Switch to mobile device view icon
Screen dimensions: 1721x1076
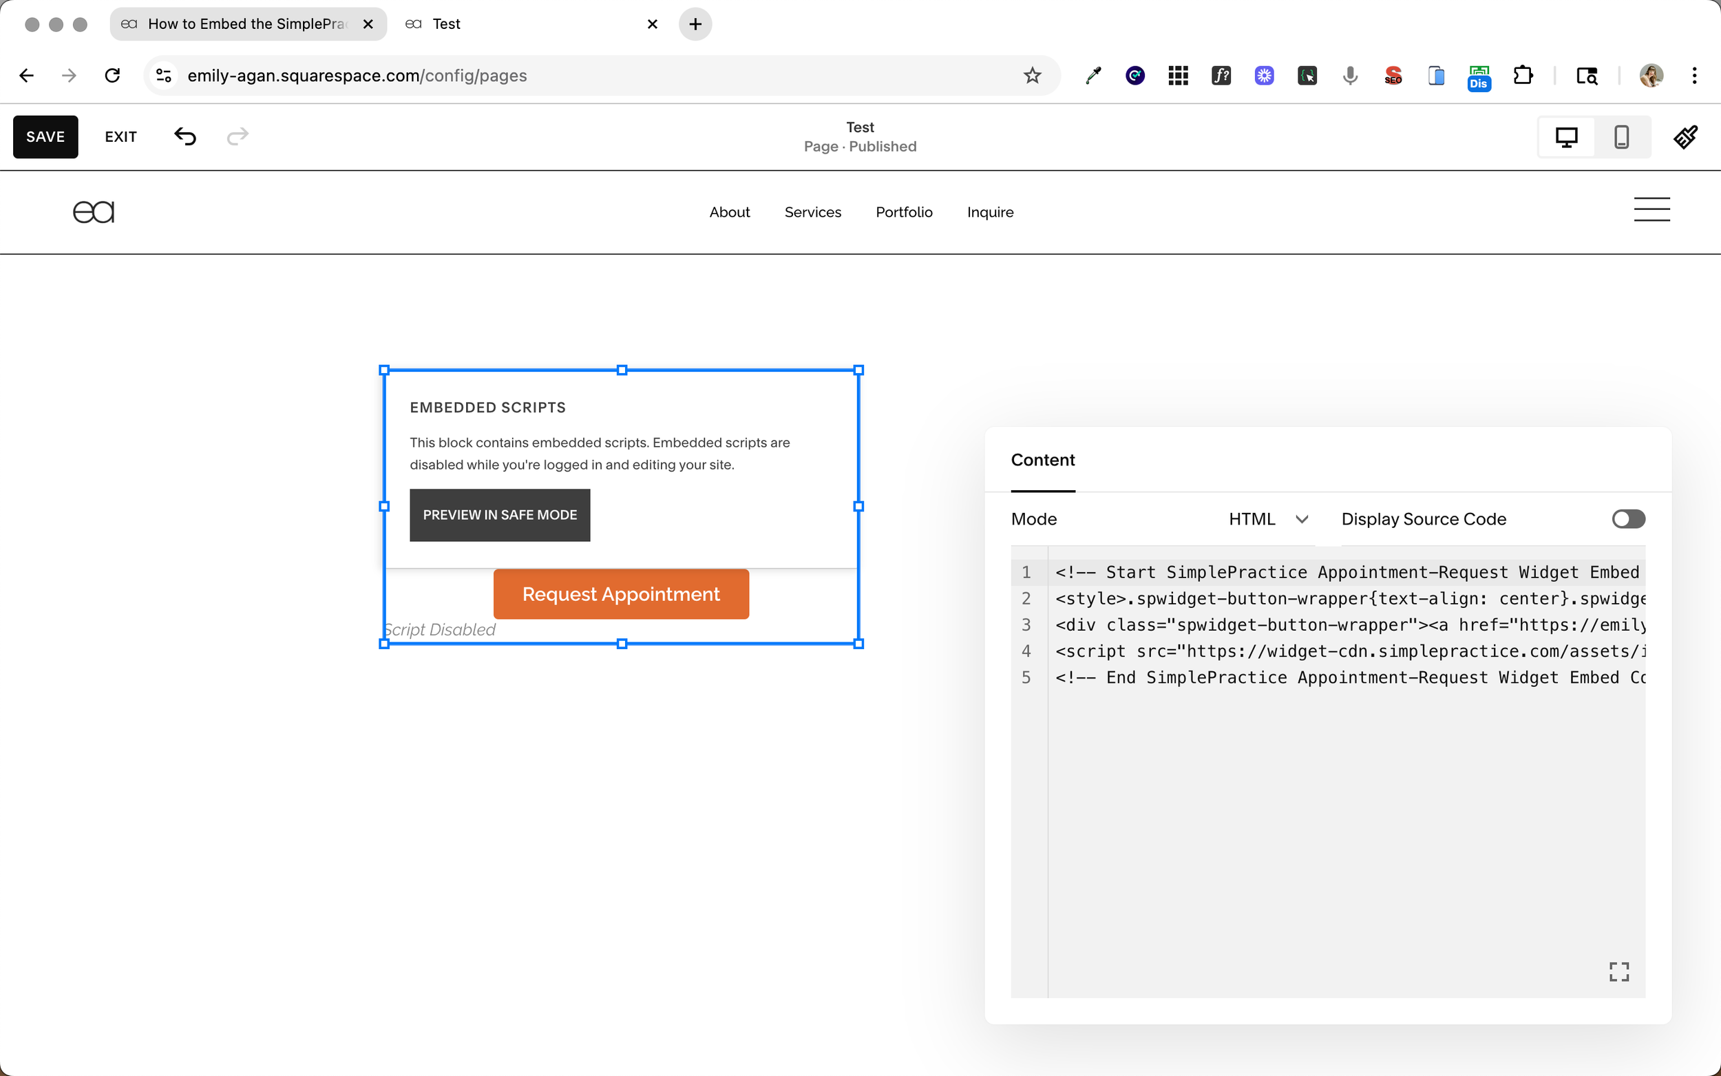point(1621,136)
